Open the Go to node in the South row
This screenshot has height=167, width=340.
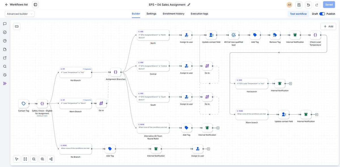click(x=207, y=97)
